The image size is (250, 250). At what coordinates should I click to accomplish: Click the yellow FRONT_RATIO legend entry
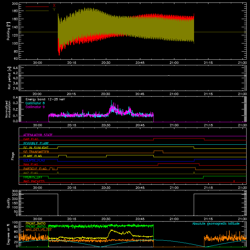(x=36, y=223)
